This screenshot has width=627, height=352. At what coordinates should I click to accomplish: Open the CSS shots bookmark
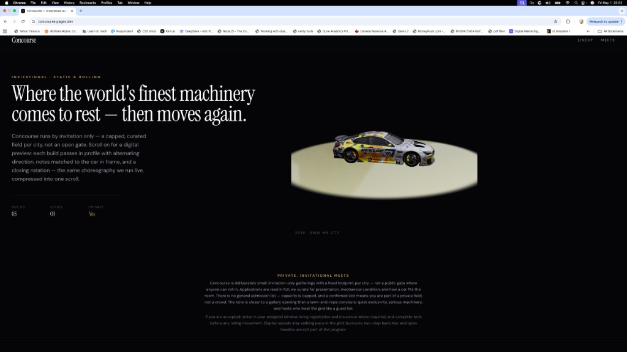147,31
